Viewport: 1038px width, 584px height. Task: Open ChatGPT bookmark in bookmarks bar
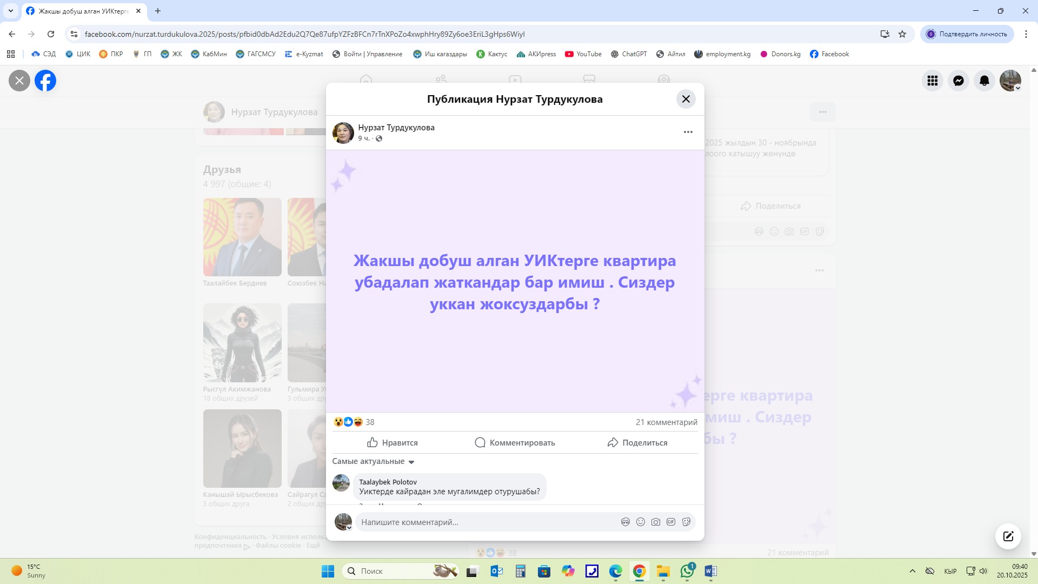point(628,54)
